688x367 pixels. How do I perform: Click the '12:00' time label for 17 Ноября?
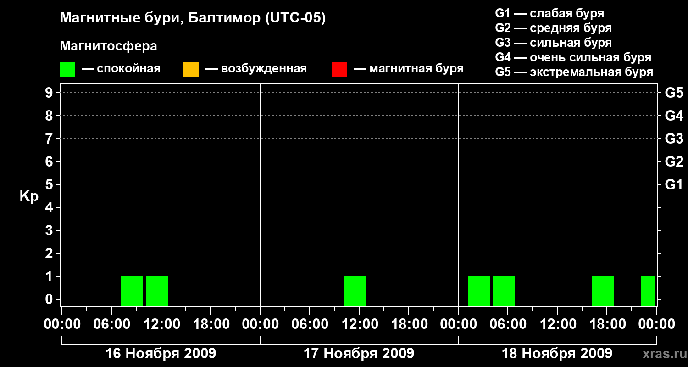click(x=359, y=324)
